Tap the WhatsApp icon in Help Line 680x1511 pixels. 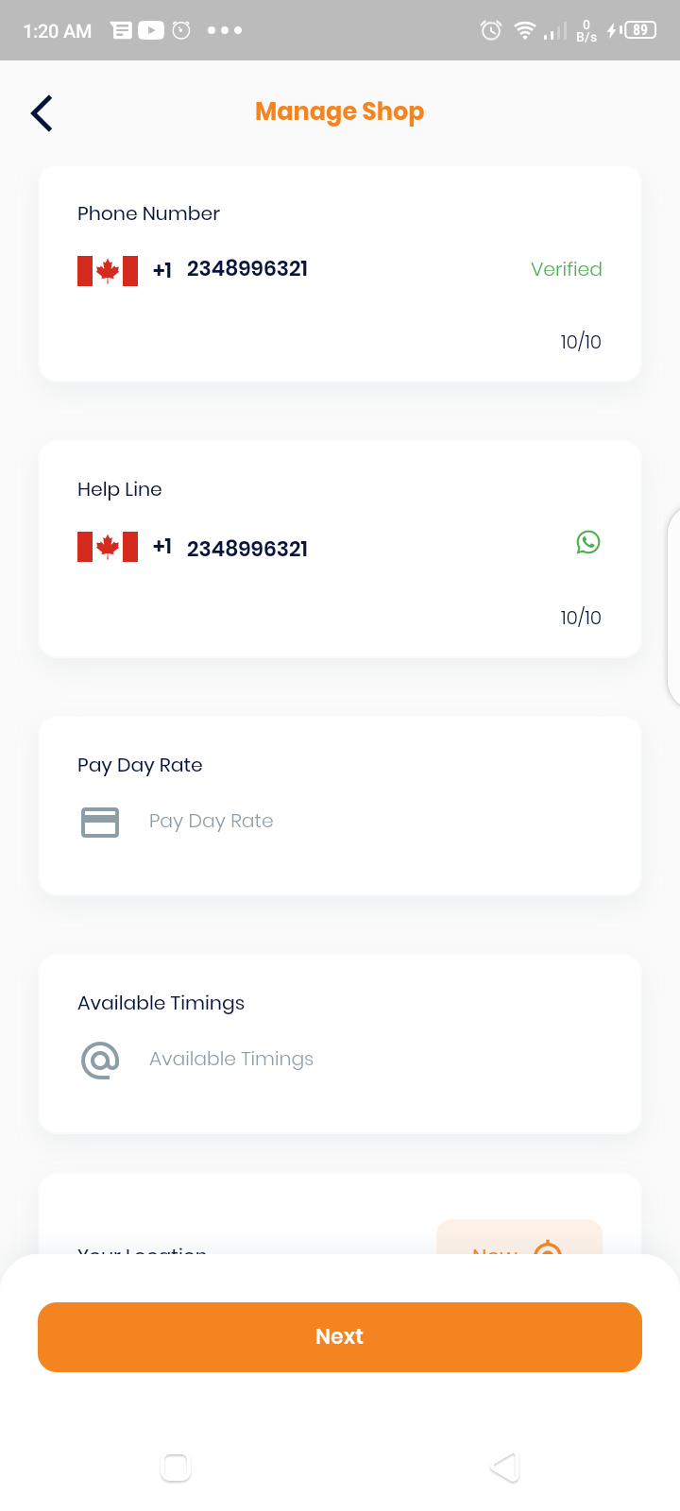pos(588,542)
